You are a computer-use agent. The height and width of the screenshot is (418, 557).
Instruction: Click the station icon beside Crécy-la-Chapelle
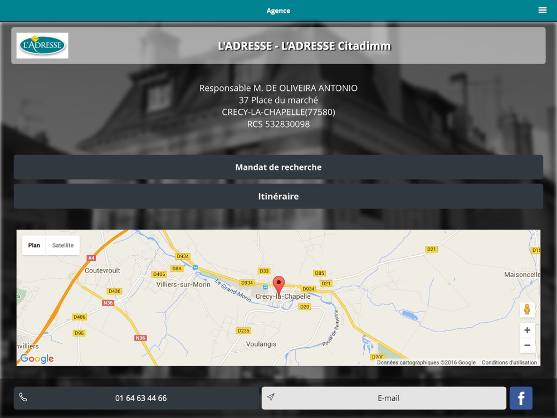tap(265, 287)
